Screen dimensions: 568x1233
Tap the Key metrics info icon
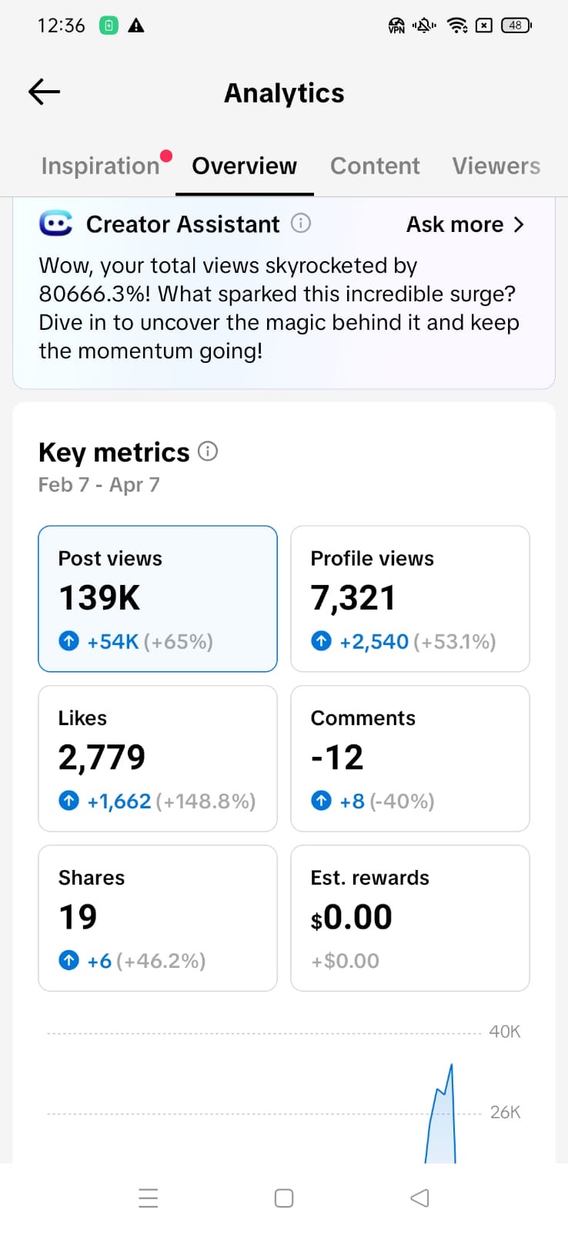[208, 452]
